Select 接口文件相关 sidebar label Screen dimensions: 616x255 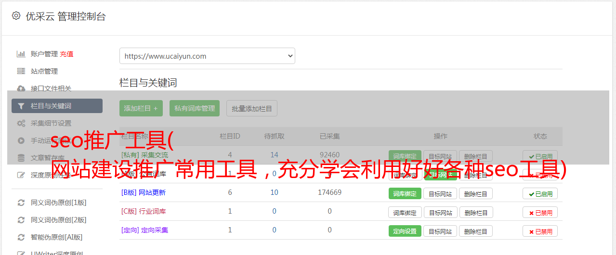pos(51,89)
